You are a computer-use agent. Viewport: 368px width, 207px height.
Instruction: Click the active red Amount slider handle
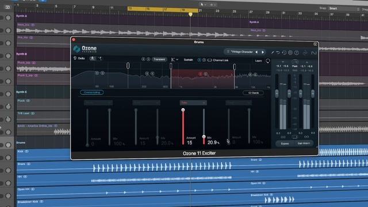tap(183, 110)
